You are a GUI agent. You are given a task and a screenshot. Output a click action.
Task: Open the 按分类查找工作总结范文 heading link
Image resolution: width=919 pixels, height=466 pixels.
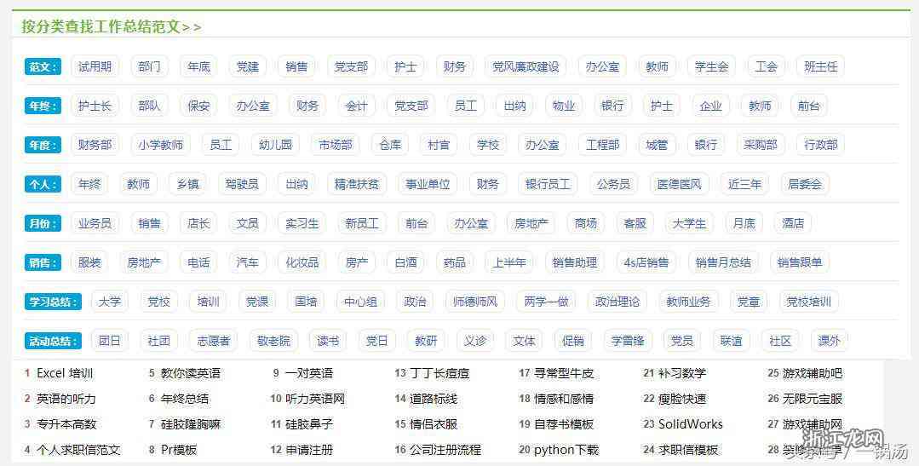(x=112, y=27)
